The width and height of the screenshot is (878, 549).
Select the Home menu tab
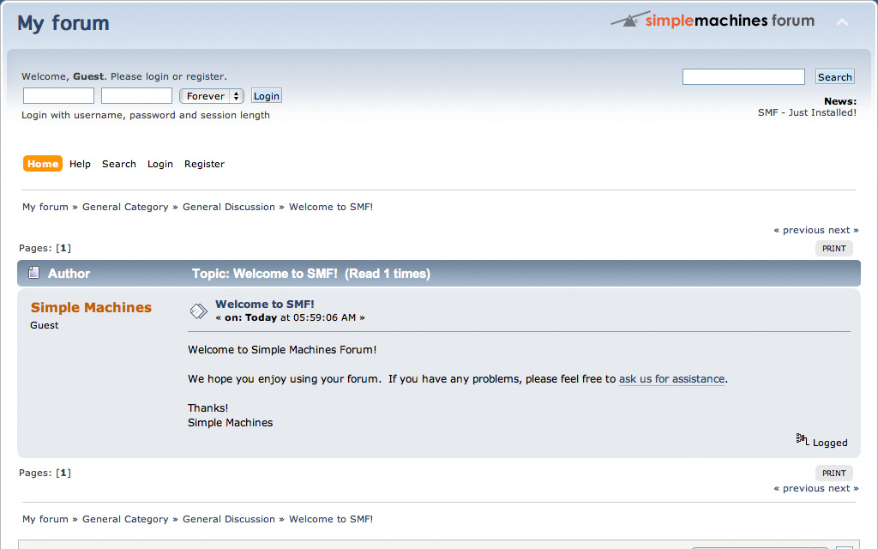(43, 164)
